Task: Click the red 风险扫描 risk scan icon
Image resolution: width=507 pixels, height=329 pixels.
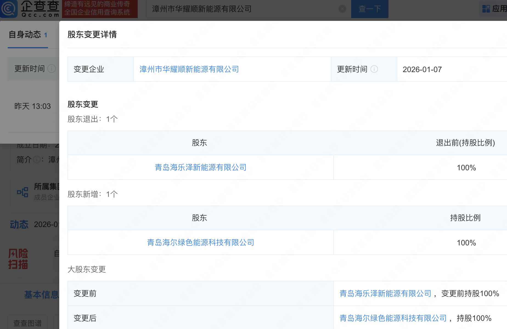Action: (x=18, y=258)
